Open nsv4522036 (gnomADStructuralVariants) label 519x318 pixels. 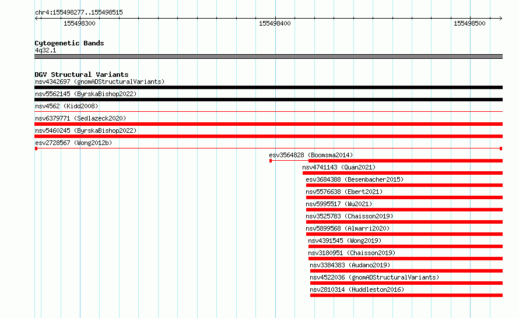tap(374, 277)
